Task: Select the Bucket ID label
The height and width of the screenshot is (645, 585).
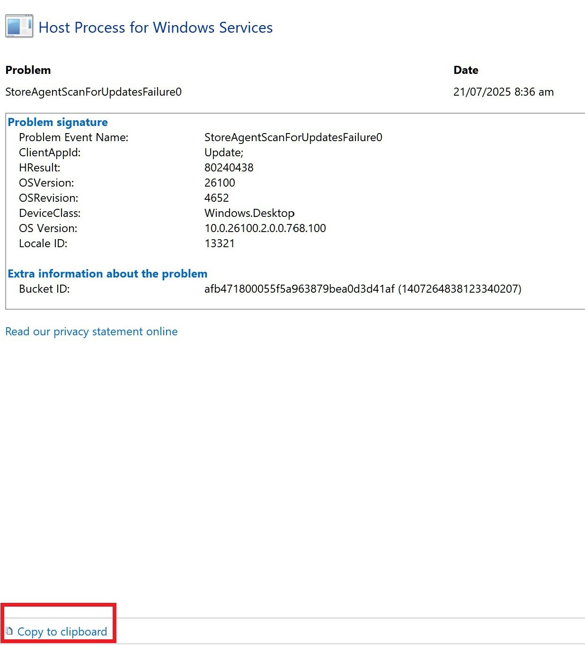Action: click(44, 289)
